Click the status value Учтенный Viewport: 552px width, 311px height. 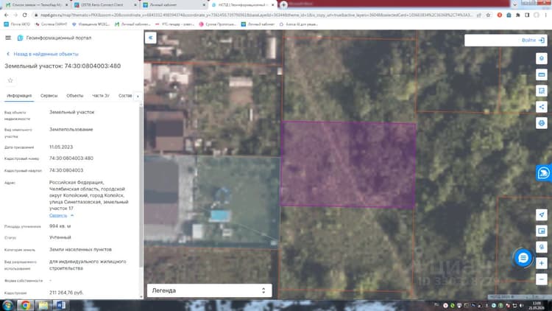pyautogui.click(x=60, y=237)
